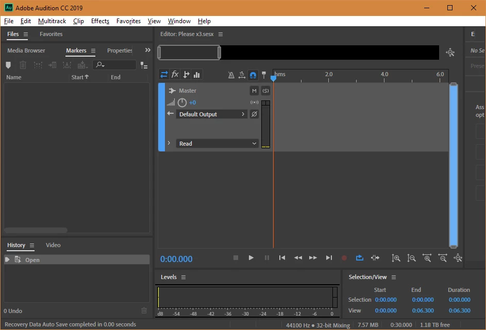Toggle the metronome
486x330 pixels.
click(231, 75)
